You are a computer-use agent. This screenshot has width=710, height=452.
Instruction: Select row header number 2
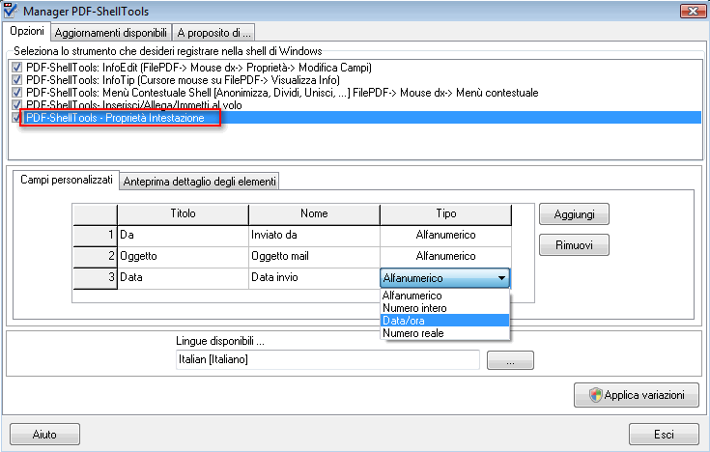pos(95,256)
